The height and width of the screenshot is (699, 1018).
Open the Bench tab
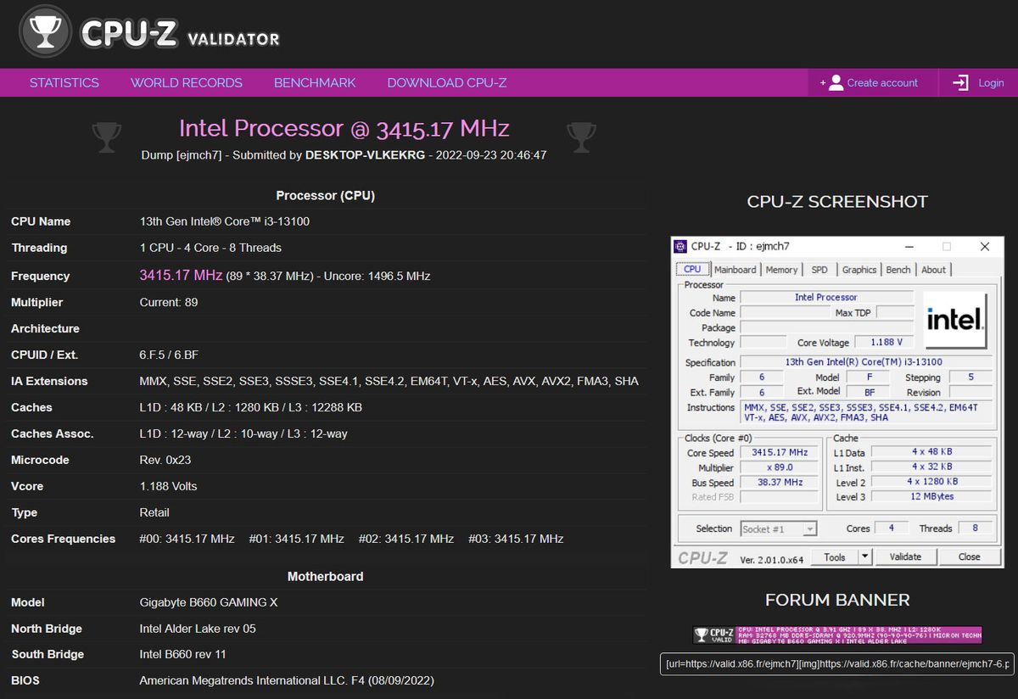[x=898, y=269]
